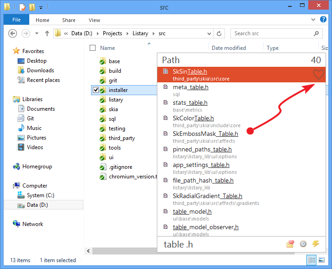
Task: Select Data (D:) drive in navigation pane
Action: pos(37,205)
